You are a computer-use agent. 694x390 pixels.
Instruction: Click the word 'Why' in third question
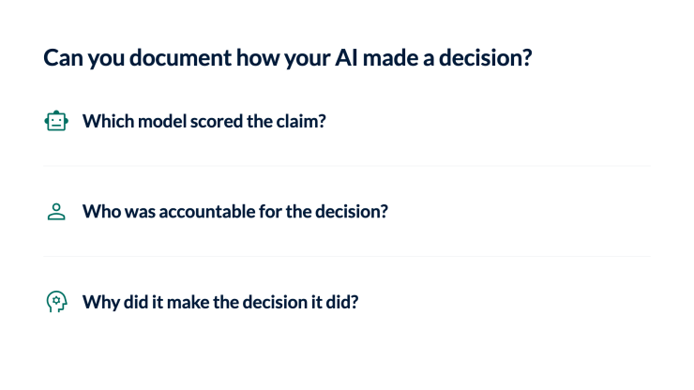(101, 303)
